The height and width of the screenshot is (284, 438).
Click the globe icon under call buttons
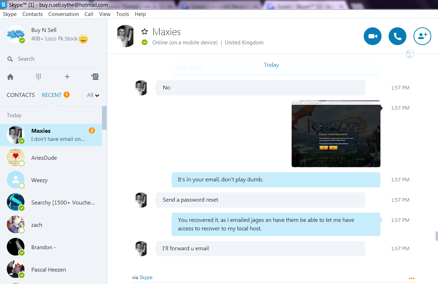pos(410,54)
